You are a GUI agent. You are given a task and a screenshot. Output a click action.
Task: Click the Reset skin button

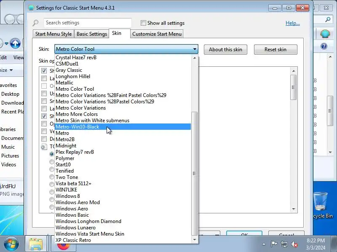(x=275, y=50)
